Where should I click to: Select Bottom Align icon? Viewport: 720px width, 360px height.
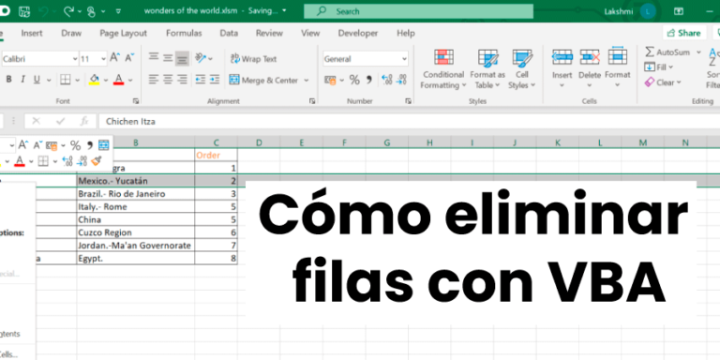(x=182, y=58)
